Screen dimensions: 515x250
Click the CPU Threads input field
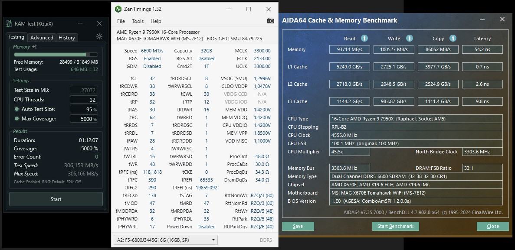(x=84, y=100)
